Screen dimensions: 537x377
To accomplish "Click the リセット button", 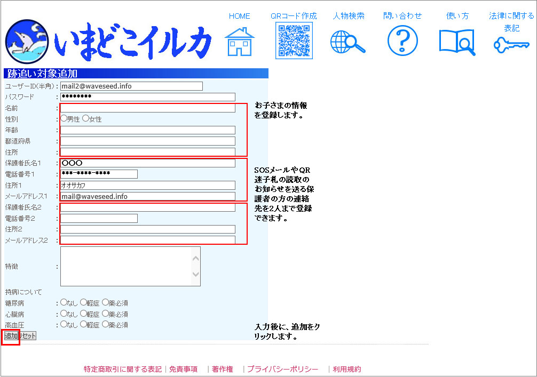I will 27,336.
